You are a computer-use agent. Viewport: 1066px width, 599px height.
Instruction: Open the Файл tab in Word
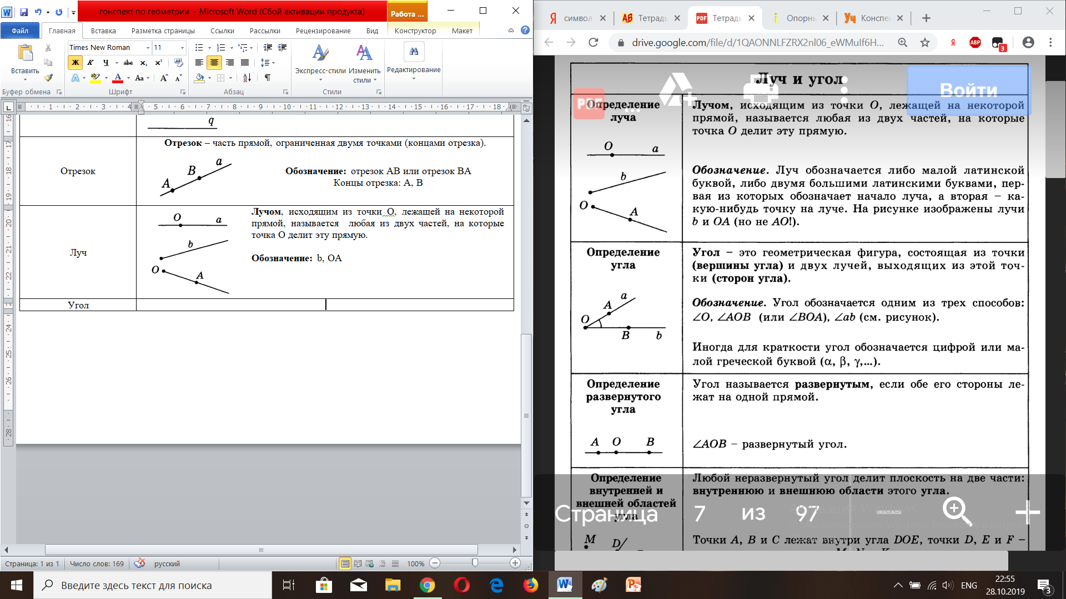20,31
